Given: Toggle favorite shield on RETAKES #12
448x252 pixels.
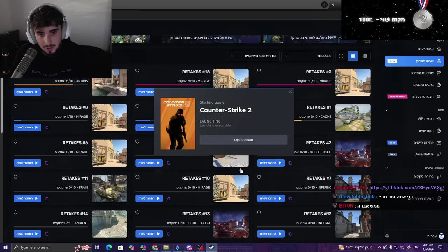Looking at the screenshot, I should (x=259, y=212).
